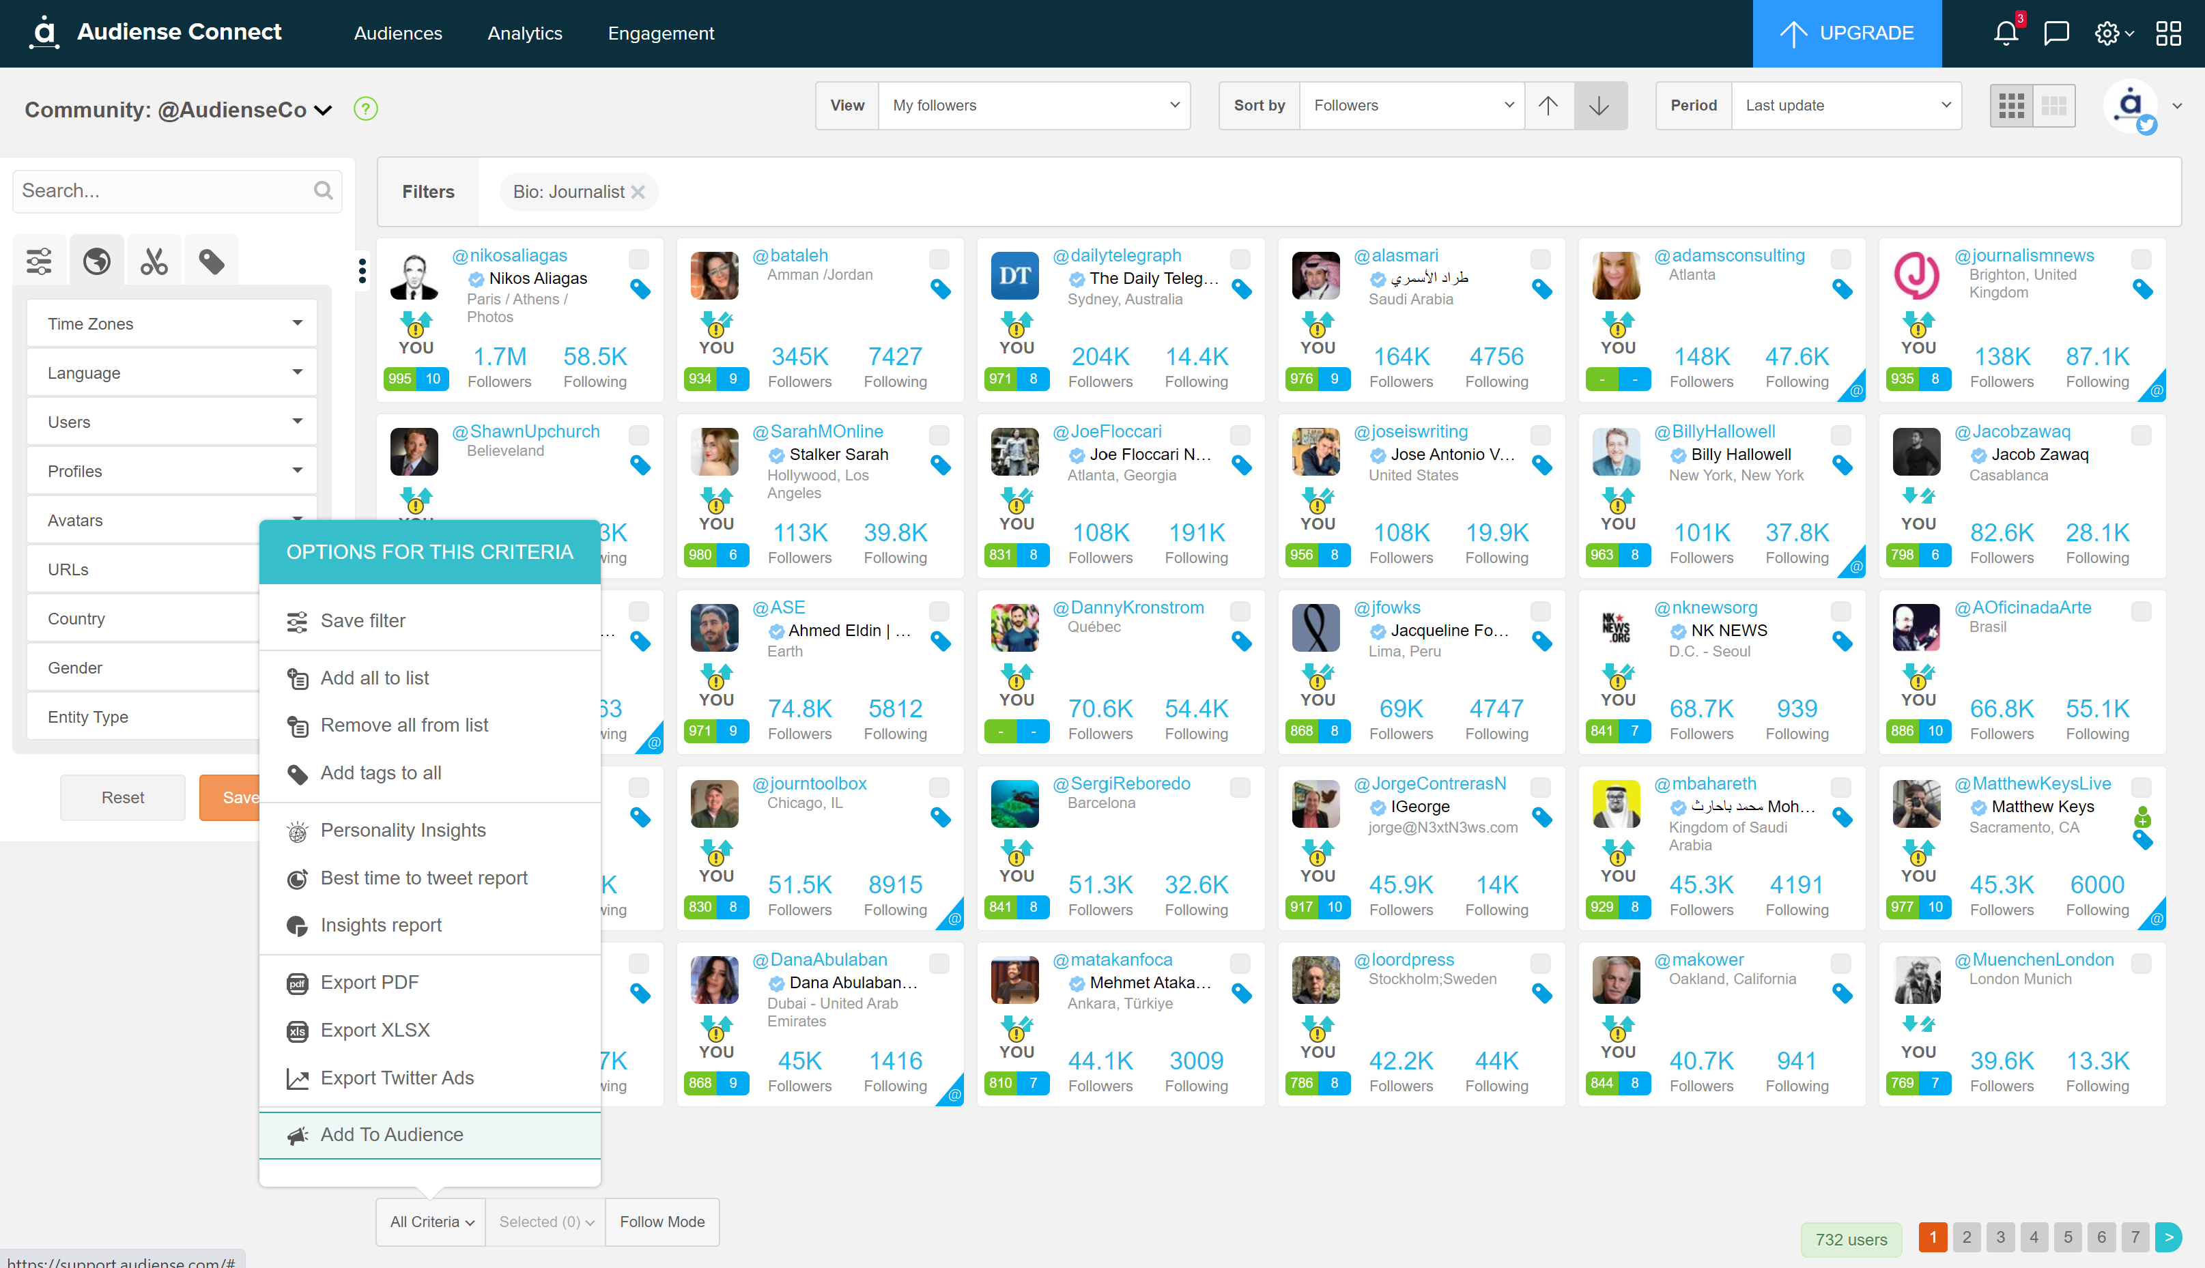Open the All Criteria dropdown
Viewport: 2205px width, 1268px height.
pos(431,1222)
